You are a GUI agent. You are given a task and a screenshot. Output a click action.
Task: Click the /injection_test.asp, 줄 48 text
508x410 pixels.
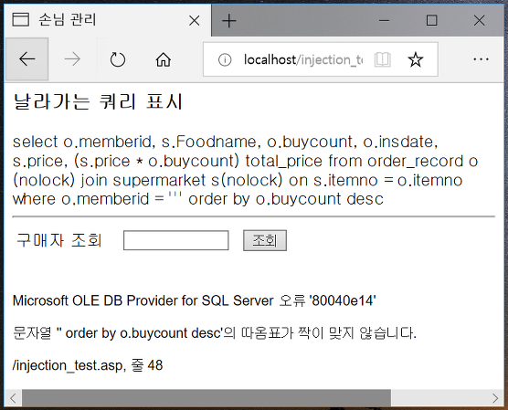88,365
